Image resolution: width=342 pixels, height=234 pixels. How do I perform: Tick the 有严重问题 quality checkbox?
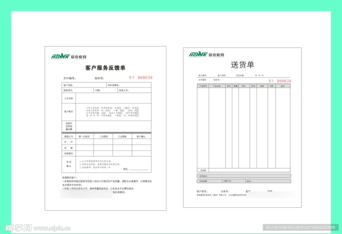[138, 113]
